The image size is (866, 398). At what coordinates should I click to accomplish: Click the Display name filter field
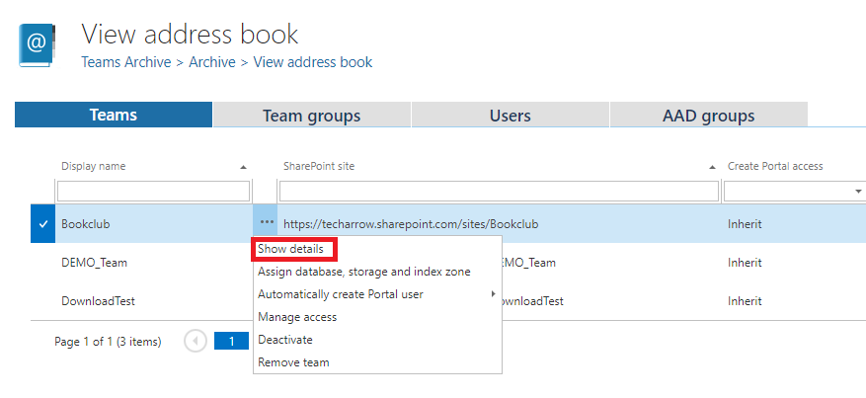153,191
